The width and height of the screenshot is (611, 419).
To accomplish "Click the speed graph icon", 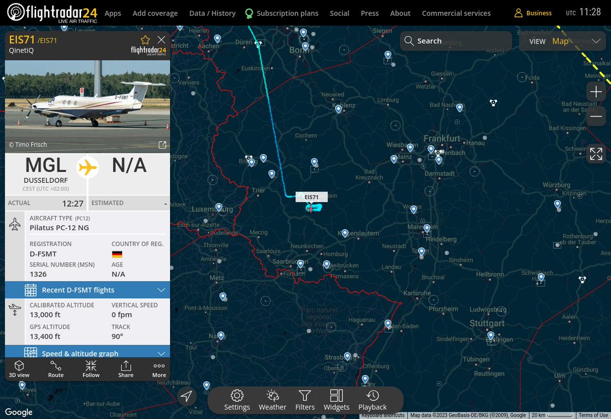I will click(31, 353).
